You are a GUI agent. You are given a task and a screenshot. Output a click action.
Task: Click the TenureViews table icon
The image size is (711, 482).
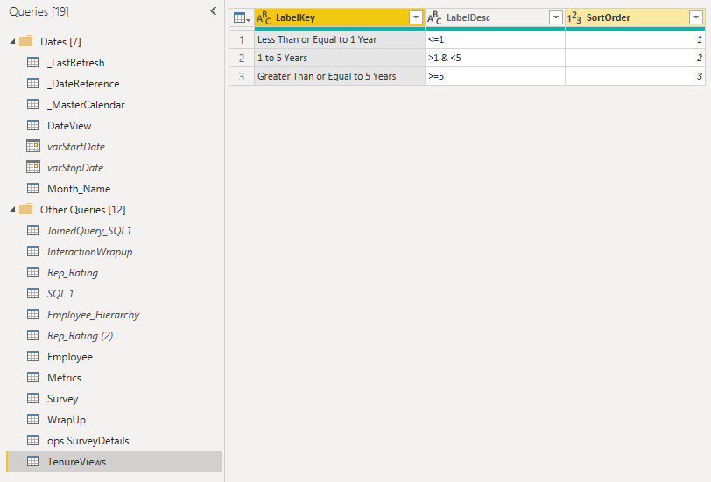click(x=33, y=461)
